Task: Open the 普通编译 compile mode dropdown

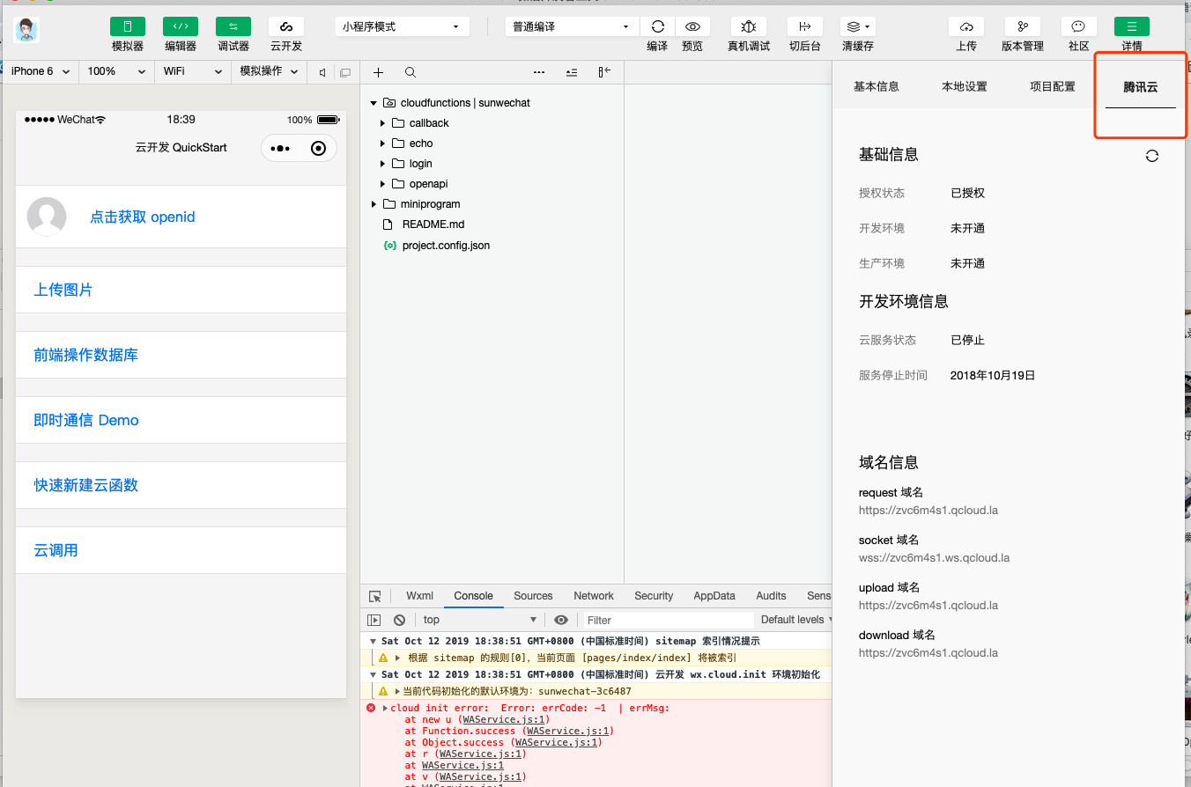Action: 572,26
